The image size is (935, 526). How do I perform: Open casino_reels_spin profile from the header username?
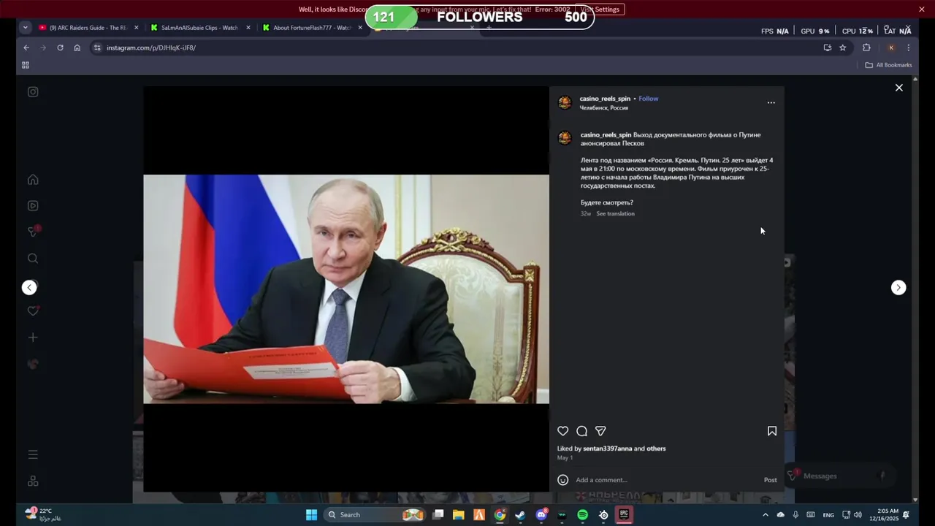605,99
